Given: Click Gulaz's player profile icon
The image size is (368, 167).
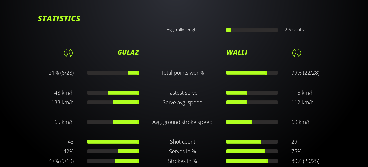Looking at the screenshot, I should (x=68, y=53).
